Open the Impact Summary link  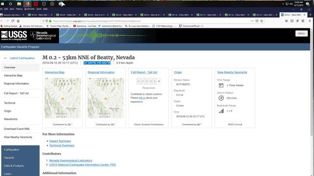[x=60, y=141]
